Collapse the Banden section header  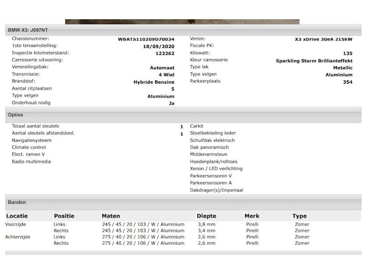coord(17,203)
